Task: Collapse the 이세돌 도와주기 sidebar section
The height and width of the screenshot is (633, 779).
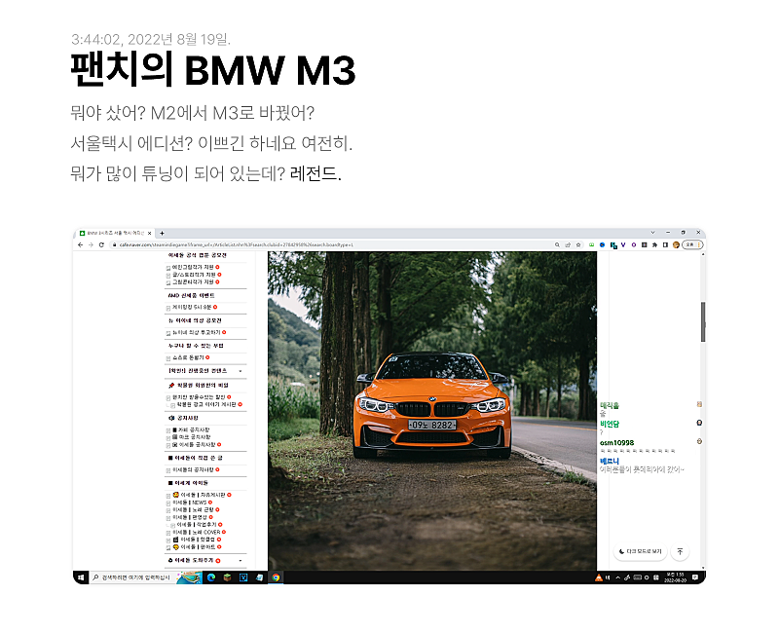Action: (241, 561)
